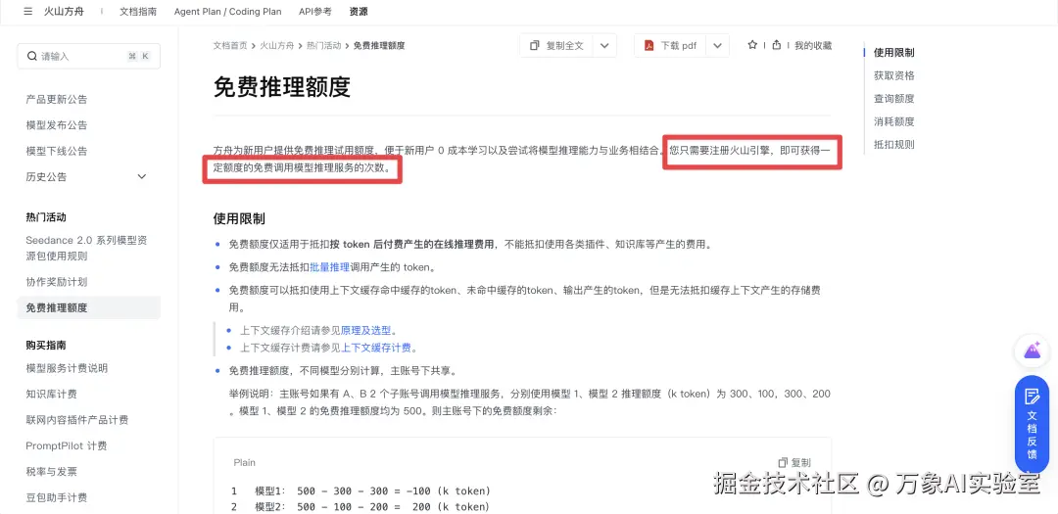This screenshot has height=514, width=1058.
Task: Open the 批量推理 hyperlink
Action: tap(329, 267)
